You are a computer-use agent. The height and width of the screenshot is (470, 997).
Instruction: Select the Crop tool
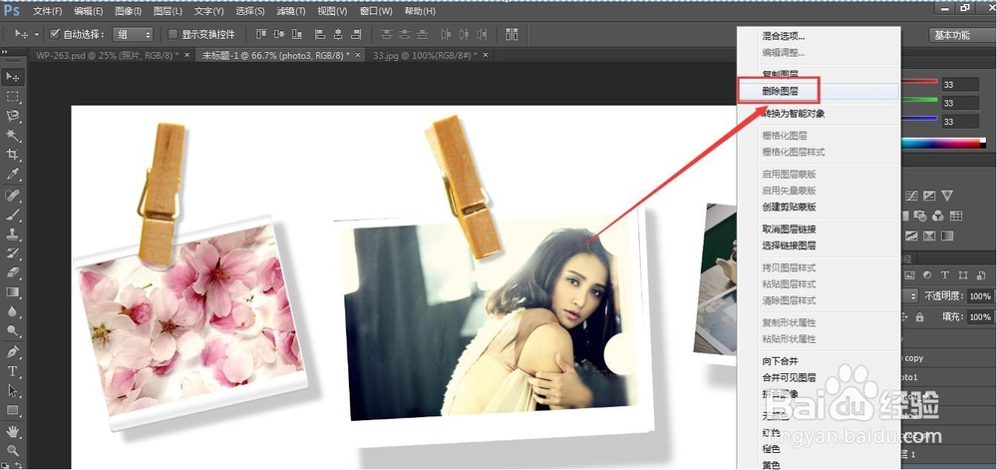pyautogui.click(x=13, y=155)
